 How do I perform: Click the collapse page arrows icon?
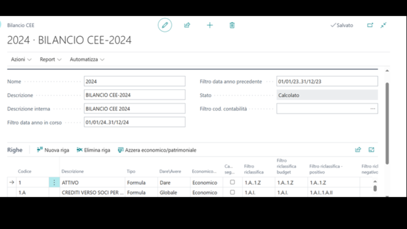coord(384,25)
